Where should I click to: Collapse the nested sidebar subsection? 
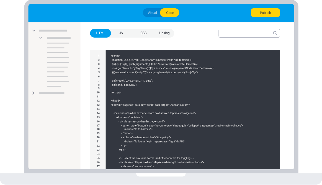(41, 38)
